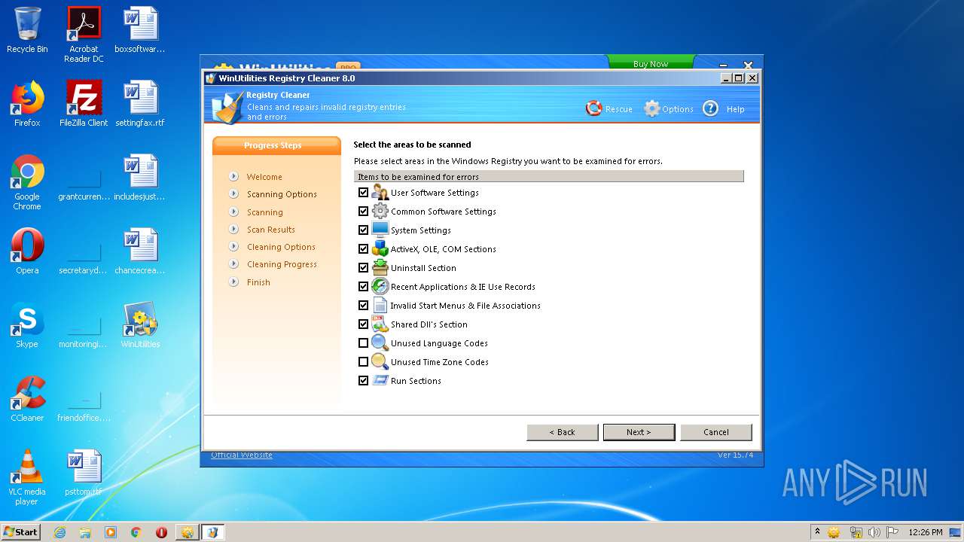Uncheck System Settings checkbox
Image resolution: width=964 pixels, height=542 pixels.
pos(363,230)
